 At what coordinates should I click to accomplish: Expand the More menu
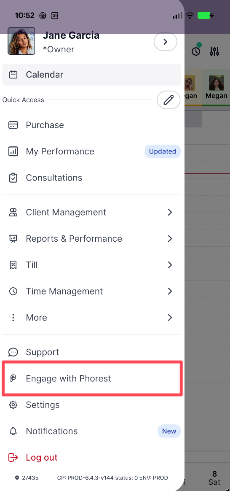tap(91, 318)
